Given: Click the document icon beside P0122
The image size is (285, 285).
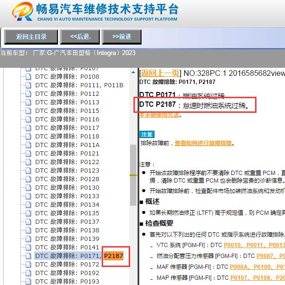Looking at the screenshot, I should [x=28, y=162].
